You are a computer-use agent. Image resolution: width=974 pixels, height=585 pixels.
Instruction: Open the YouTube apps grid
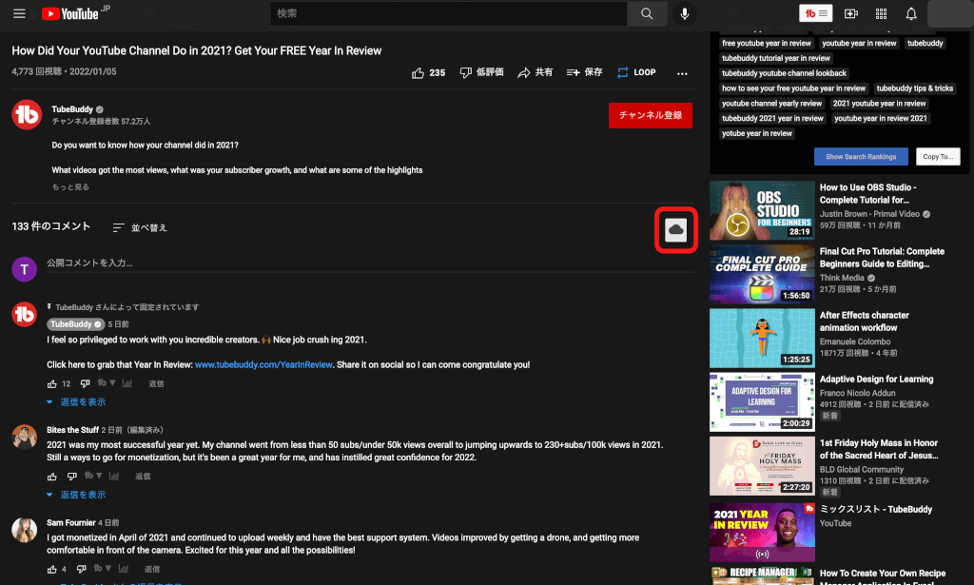click(881, 13)
